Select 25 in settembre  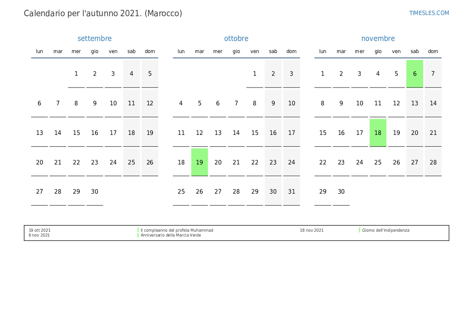[x=132, y=162]
